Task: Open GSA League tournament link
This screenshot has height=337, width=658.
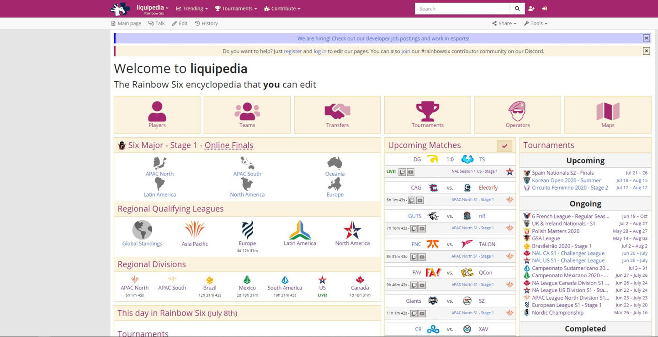Action: (x=546, y=238)
